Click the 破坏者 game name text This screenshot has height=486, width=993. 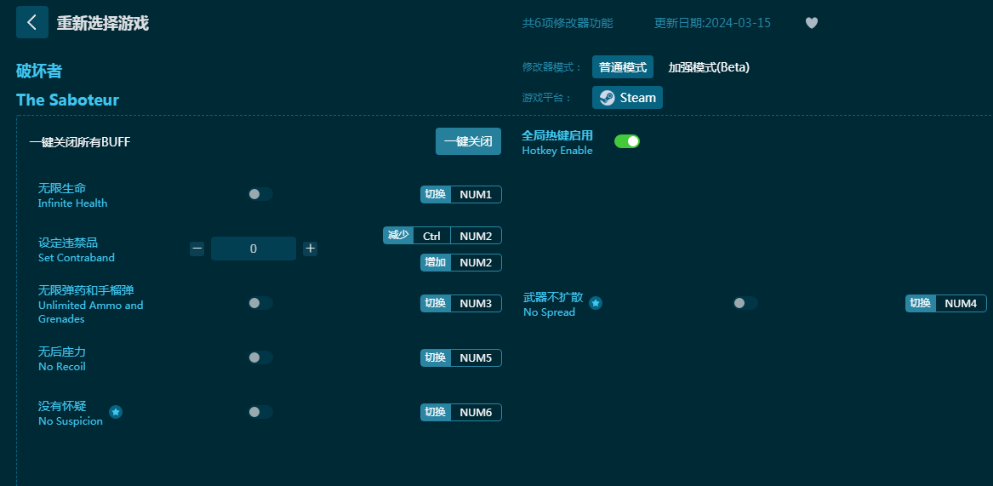coord(39,71)
